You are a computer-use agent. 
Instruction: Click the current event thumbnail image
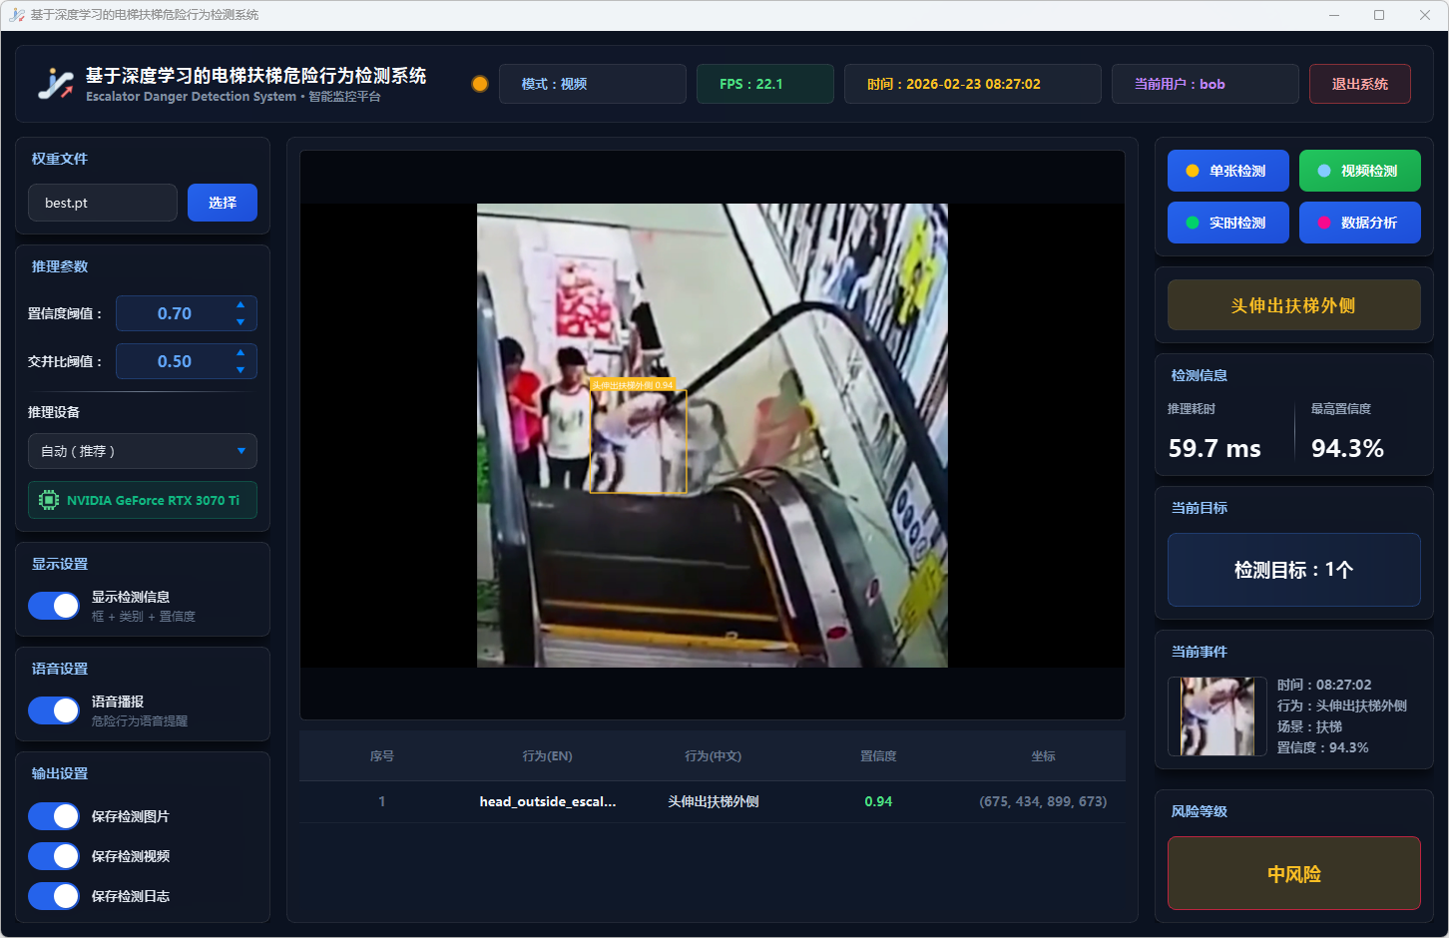tap(1217, 716)
